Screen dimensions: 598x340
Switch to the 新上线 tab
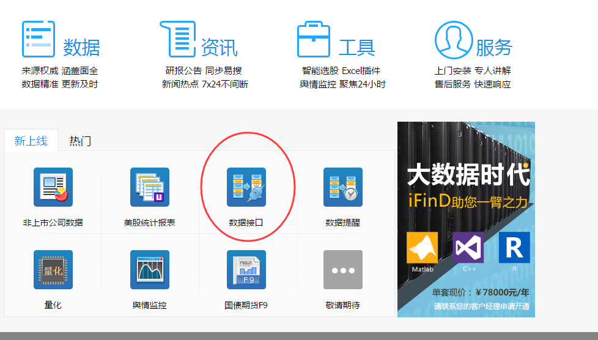31,141
